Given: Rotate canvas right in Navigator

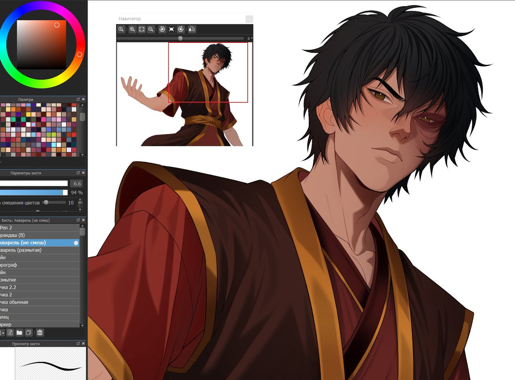Looking at the screenshot, I should (x=181, y=29).
